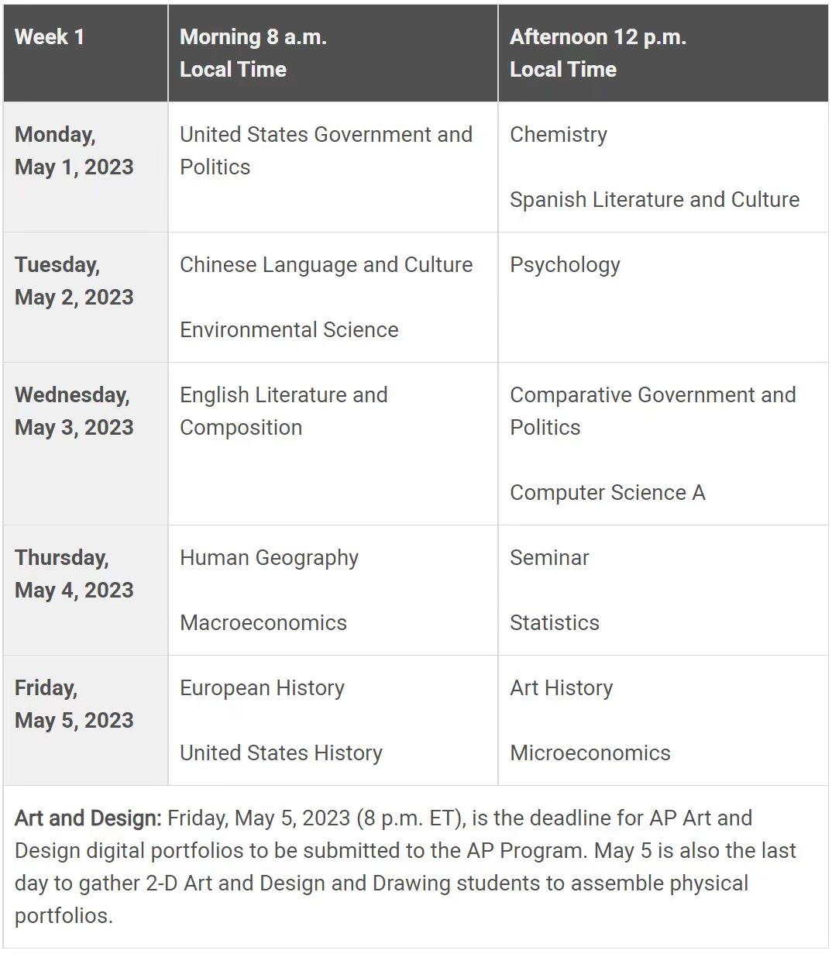Click the Art History exam entry
The height and width of the screenshot is (954, 832).
point(561,688)
